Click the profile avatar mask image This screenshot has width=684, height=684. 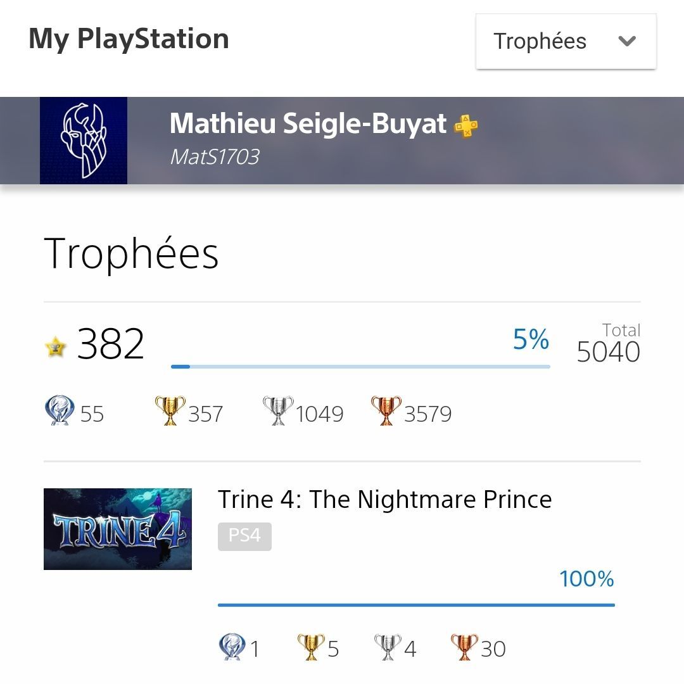point(84,141)
